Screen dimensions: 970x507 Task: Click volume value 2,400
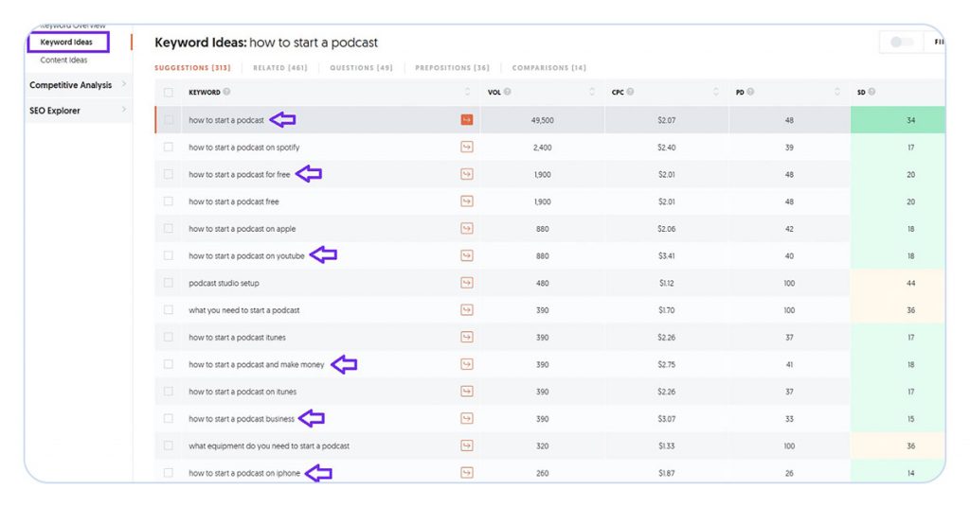(543, 148)
